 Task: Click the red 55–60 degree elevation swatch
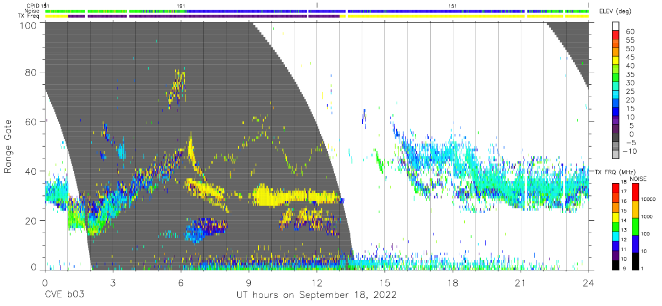tap(616, 36)
